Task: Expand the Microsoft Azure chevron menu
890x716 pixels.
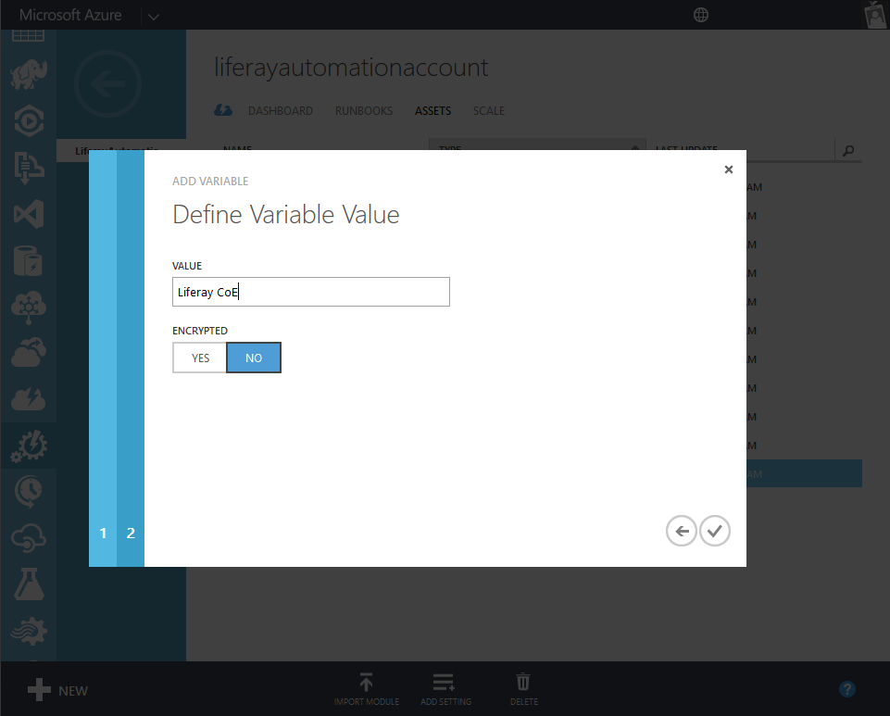Action: click(x=153, y=15)
